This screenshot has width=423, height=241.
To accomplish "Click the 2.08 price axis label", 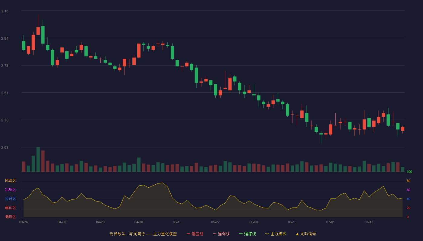I will (x=5, y=148).
